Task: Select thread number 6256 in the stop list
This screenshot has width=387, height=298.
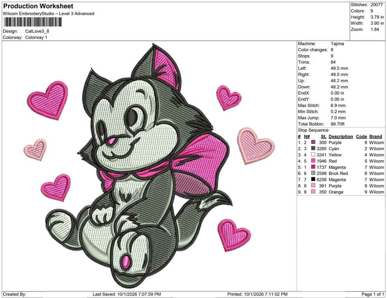Action: pos(322,180)
